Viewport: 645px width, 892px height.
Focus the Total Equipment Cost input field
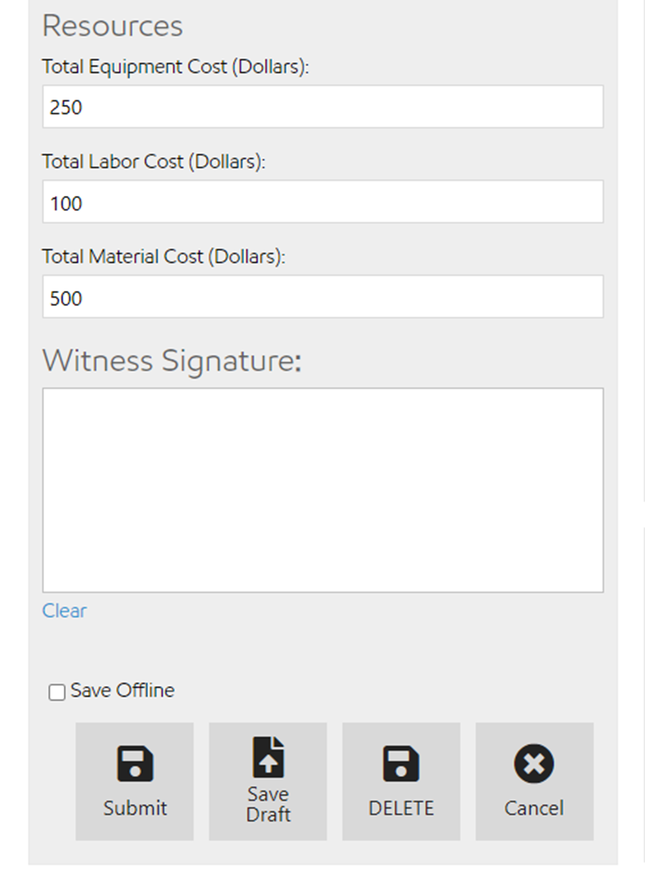pyautogui.click(x=322, y=107)
